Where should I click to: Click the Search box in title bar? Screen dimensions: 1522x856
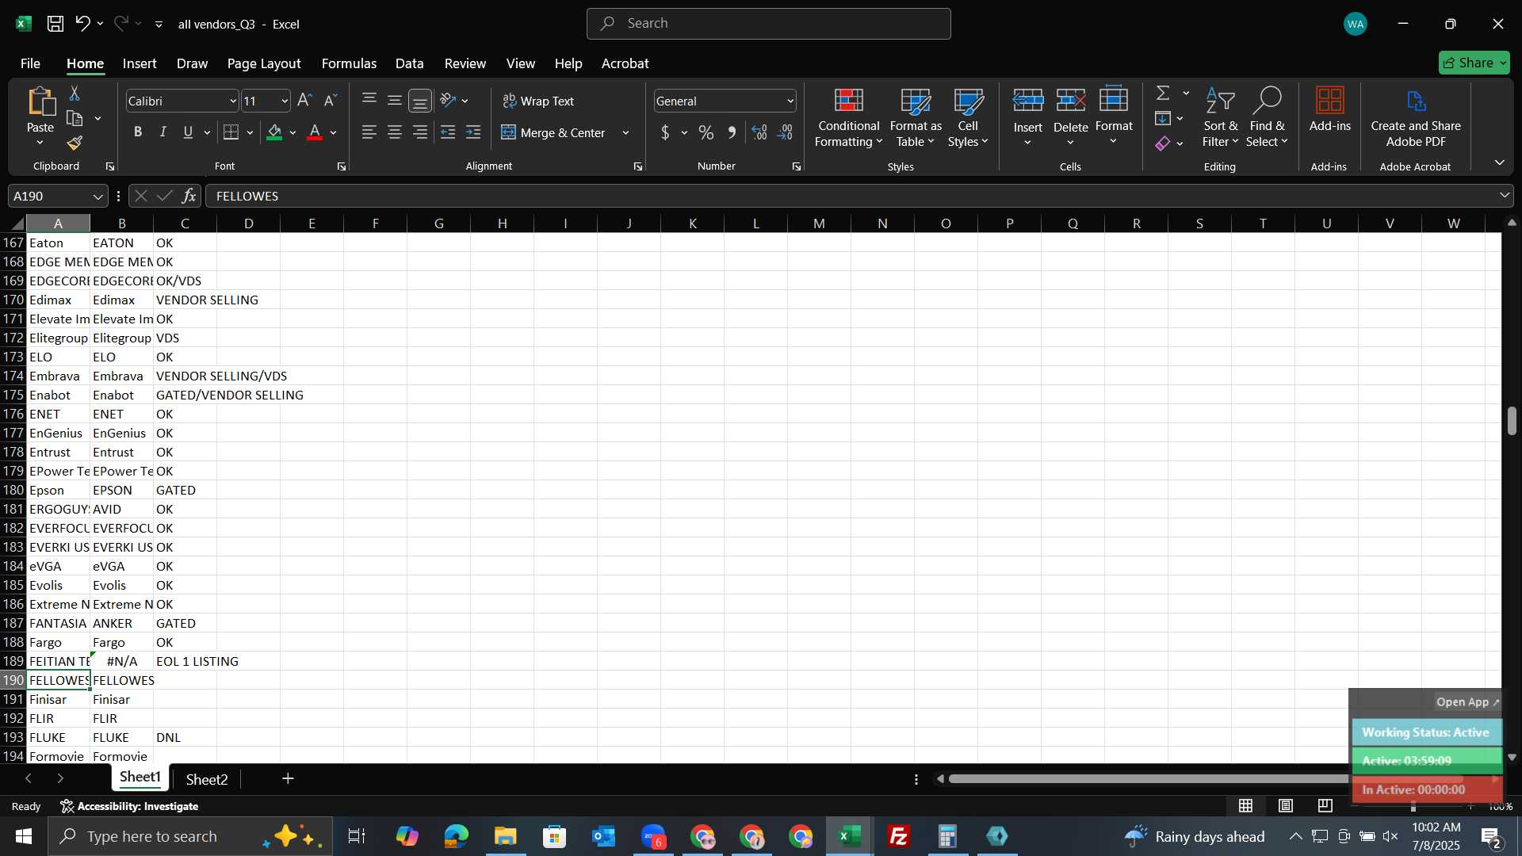768,24
